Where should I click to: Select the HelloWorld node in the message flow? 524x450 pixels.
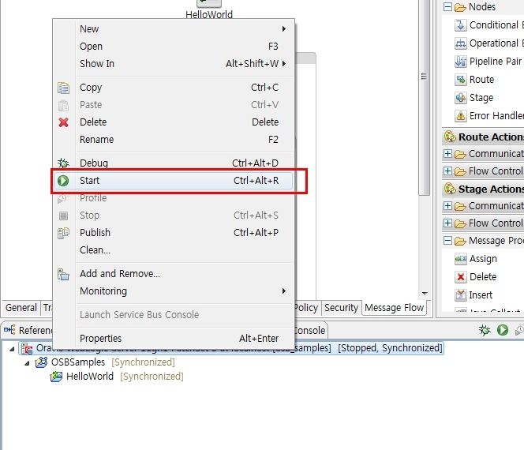tap(209, 9)
